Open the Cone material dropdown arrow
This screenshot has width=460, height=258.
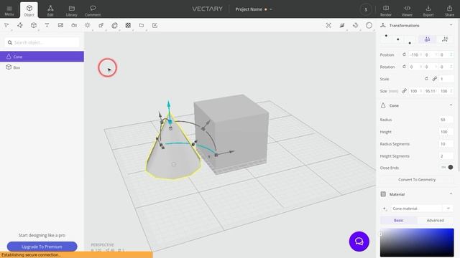[448, 209]
